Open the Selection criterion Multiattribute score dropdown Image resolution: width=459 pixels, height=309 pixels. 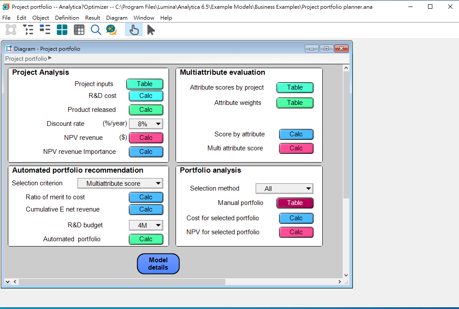[x=120, y=184]
